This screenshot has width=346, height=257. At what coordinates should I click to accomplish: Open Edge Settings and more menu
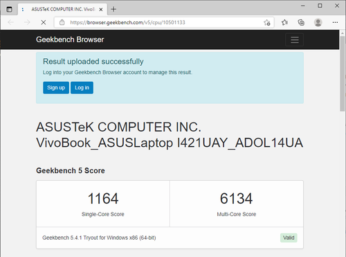pyautogui.click(x=335, y=22)
